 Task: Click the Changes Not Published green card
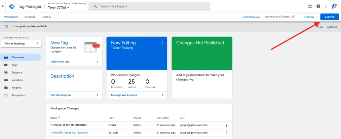click(x=202, y=53)
